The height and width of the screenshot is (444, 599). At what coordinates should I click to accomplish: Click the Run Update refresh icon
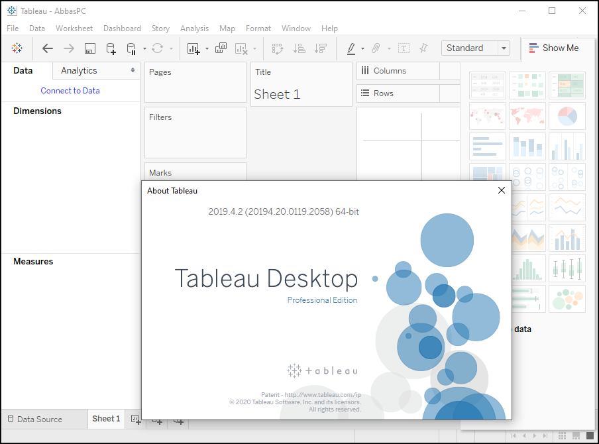tap(158, 48)
